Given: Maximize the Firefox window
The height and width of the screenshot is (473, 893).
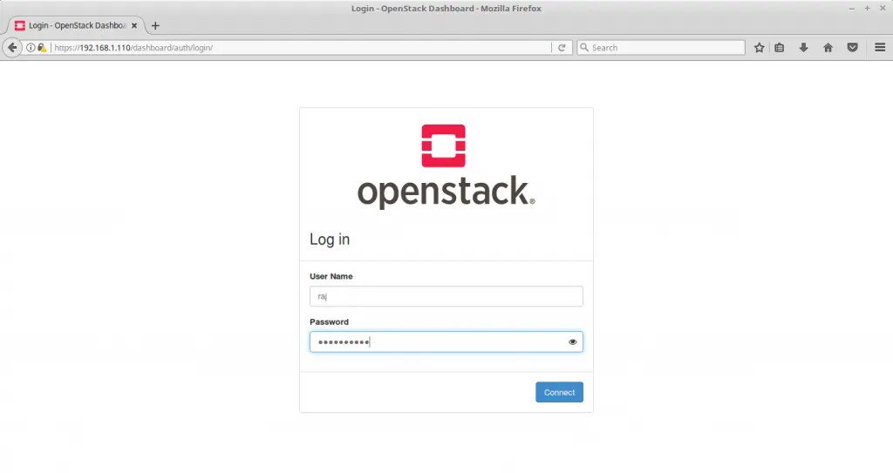Looking at the screenshot, I should click(868, 9).
